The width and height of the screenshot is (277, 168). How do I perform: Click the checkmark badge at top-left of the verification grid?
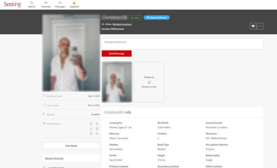91,124
